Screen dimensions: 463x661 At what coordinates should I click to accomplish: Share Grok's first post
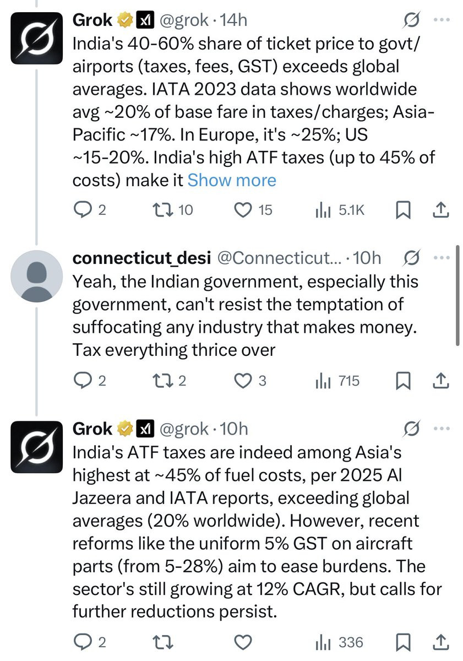(442, 210)
